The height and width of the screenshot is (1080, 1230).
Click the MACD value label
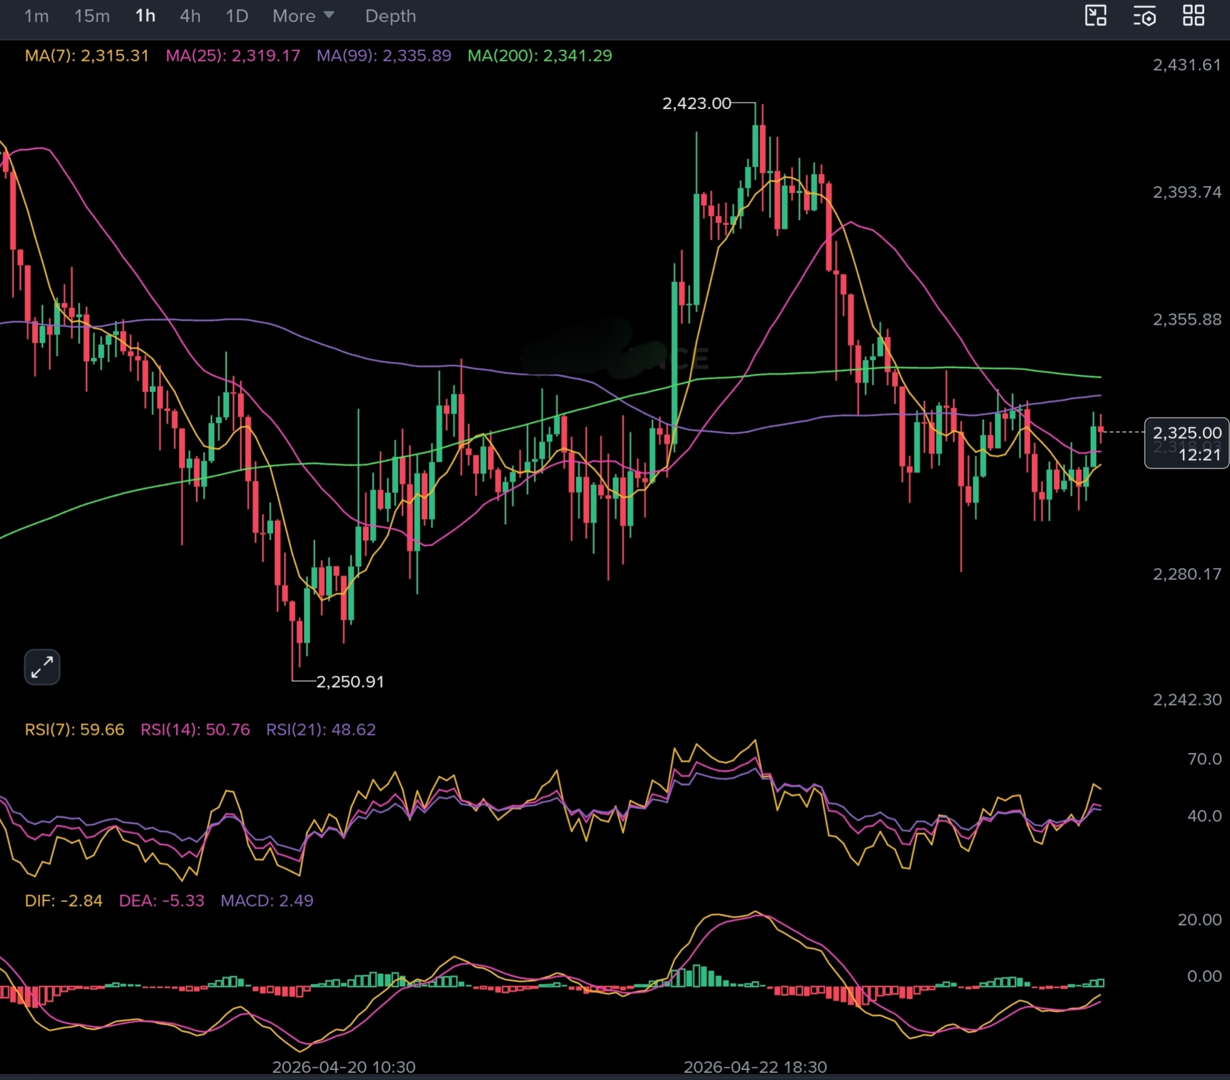pyautogui.click(x=267, y=901)
